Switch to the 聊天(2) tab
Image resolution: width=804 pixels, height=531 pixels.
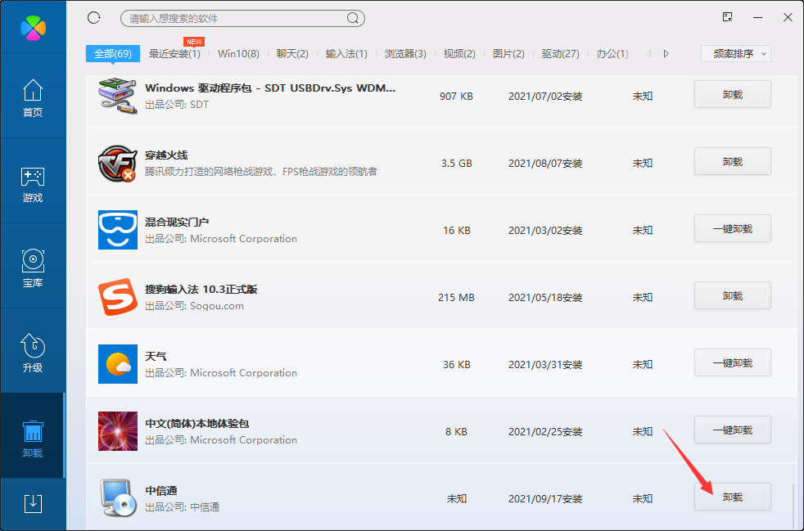[x=292, y=53]
